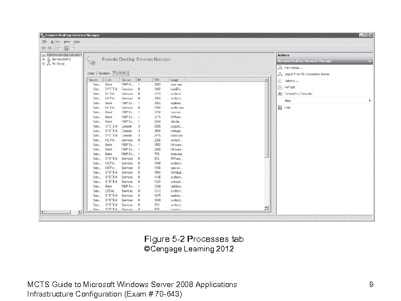The image size is (401, 301).
Task: Click the tree pane horizontal scrollbar thumb
Action: 58,212
